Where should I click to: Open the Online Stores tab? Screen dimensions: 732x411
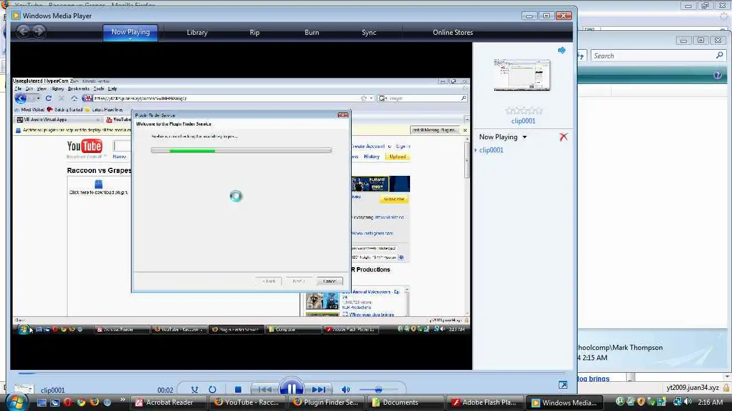coord(453,33)
